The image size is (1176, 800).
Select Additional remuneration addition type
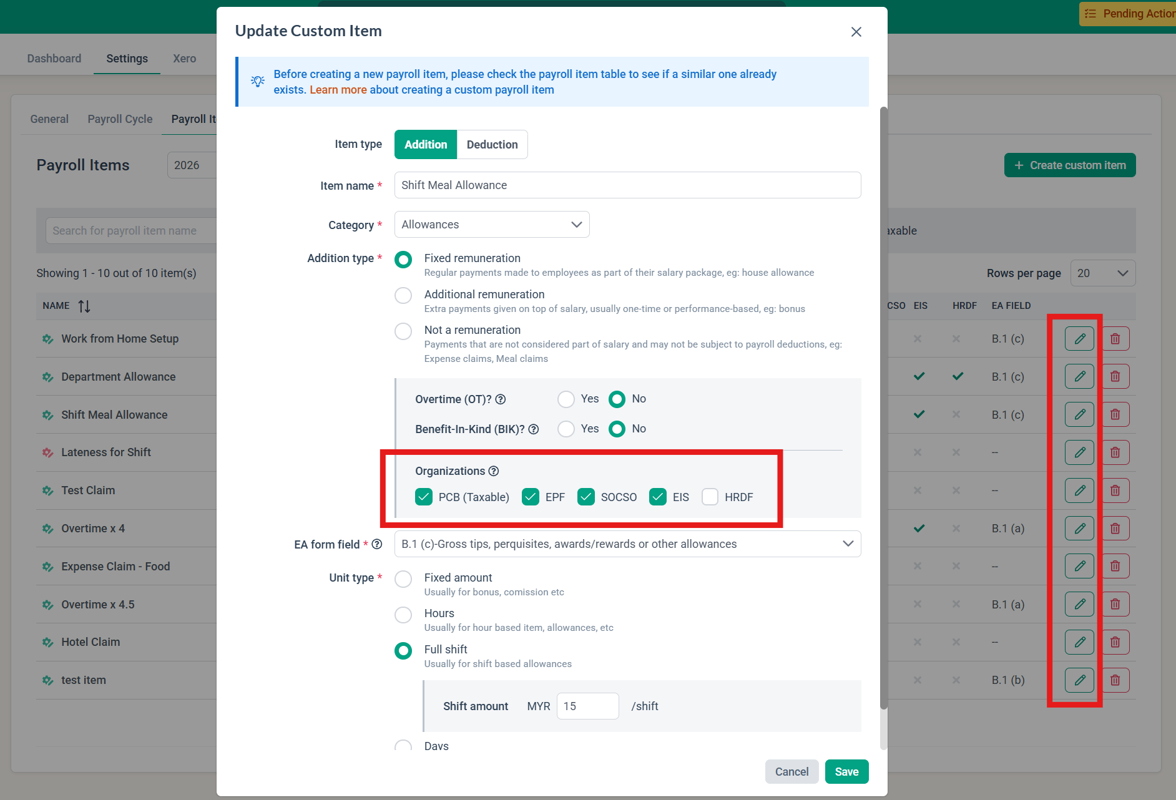point(403,295)
